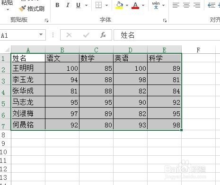Select row 1 header
The width and height of the screenshot is (220, 185).
[5, 58]
